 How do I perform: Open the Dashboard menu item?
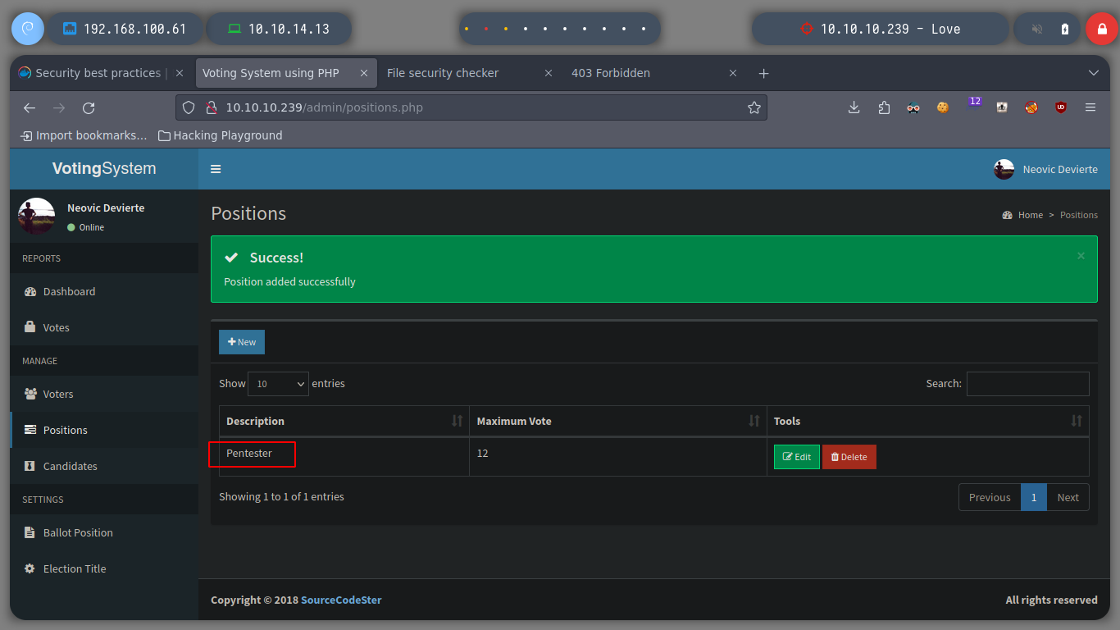pyautogui.click(x=104, y=291)
